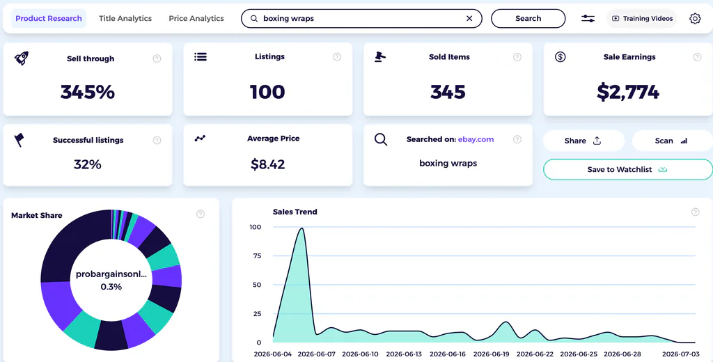Open the settings gear icon
The image size is (713, 362).
click(695, 19)
